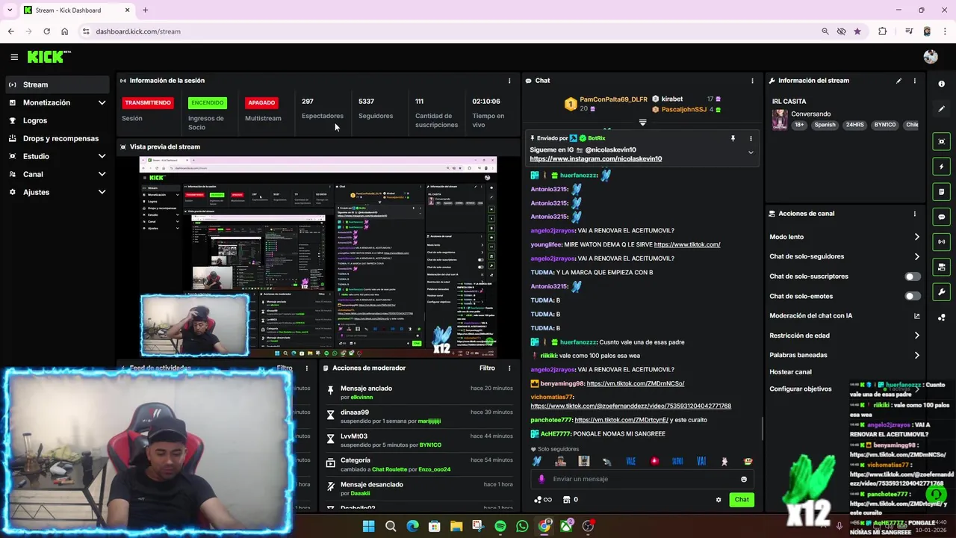Click the wrench icon in the right sidebar
Viewport: 956px width, 538px height.
coord(942,292)
